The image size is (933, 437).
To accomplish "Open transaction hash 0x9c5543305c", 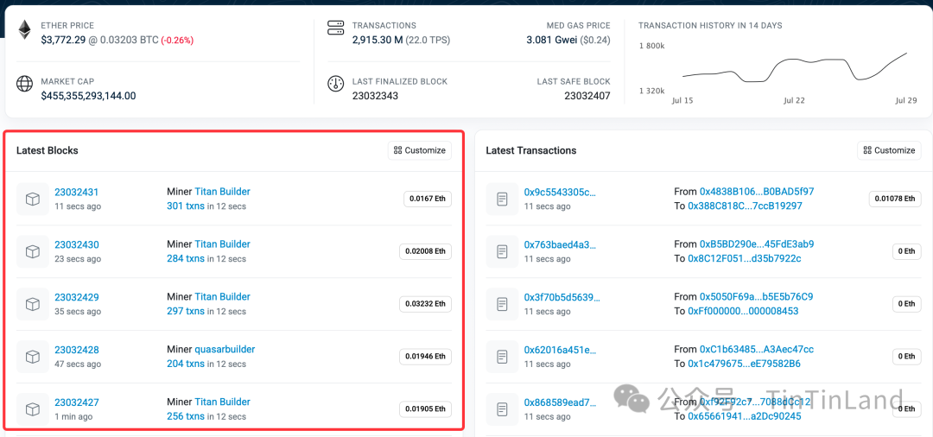I will coord(560,192).
